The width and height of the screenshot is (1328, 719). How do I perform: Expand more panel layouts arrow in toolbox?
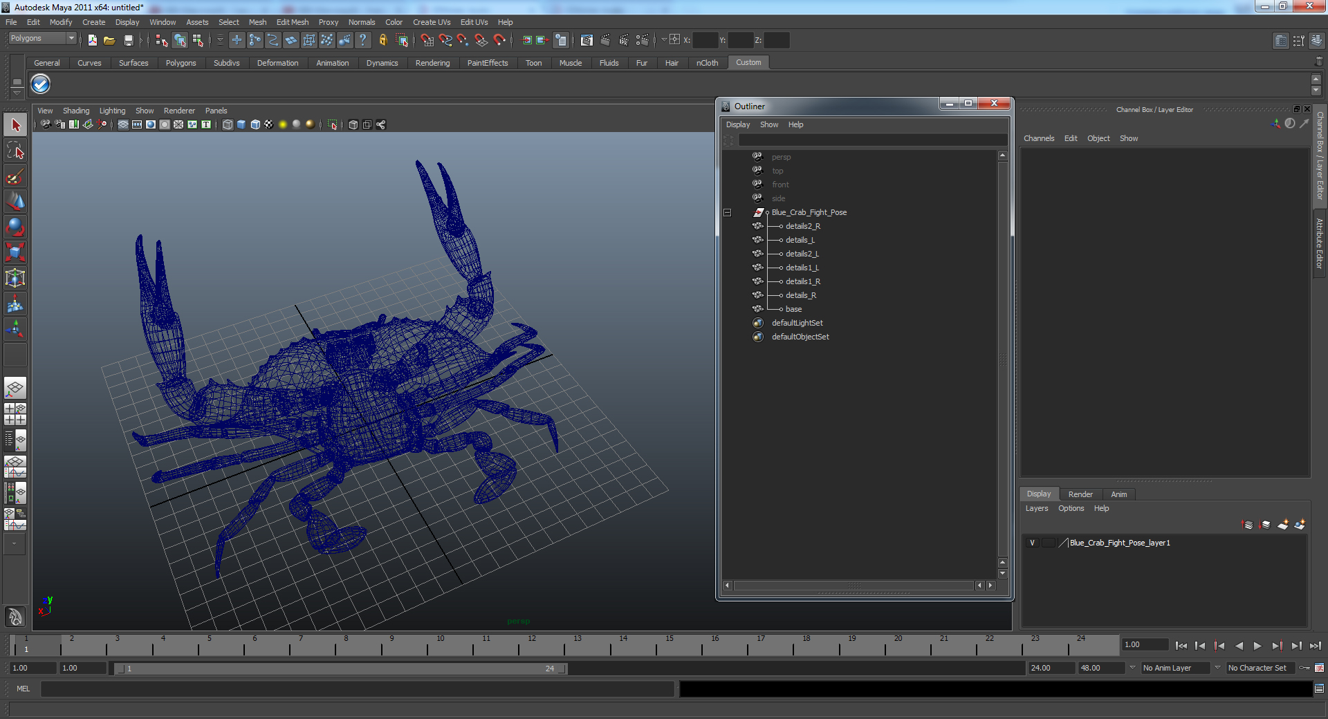pyautogui.click(x=15, y=544)
